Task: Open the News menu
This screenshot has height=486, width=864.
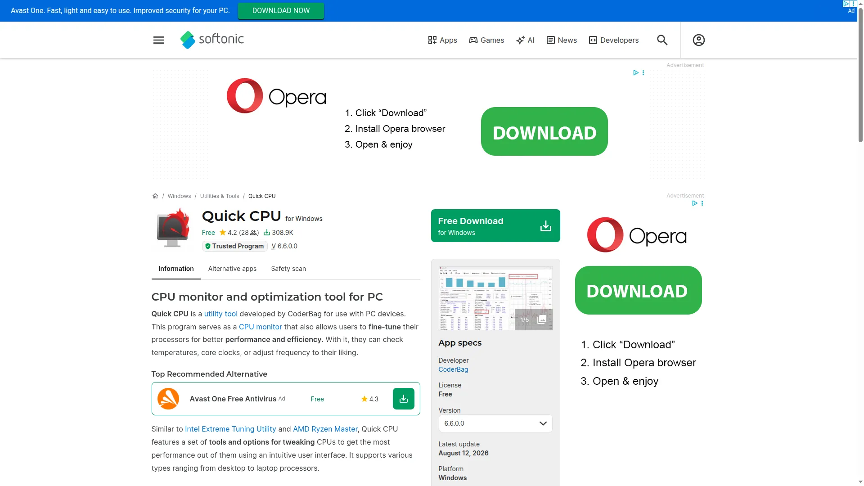Action: point(562,40)
